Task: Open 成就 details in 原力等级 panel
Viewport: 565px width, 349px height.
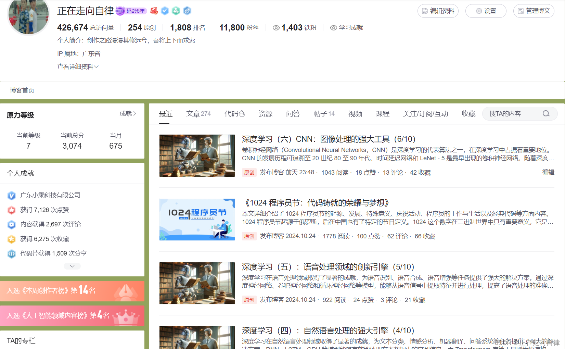Action: [128, 114]
